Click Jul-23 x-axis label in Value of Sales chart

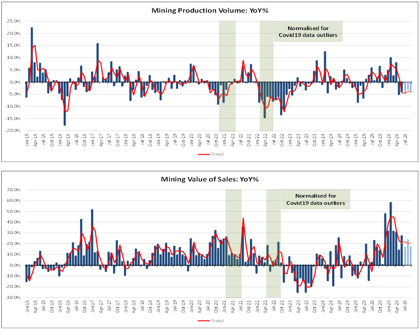point(306,306)
